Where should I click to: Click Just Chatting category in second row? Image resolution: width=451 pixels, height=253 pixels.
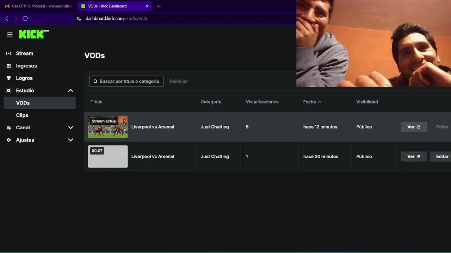coord(215,156)
